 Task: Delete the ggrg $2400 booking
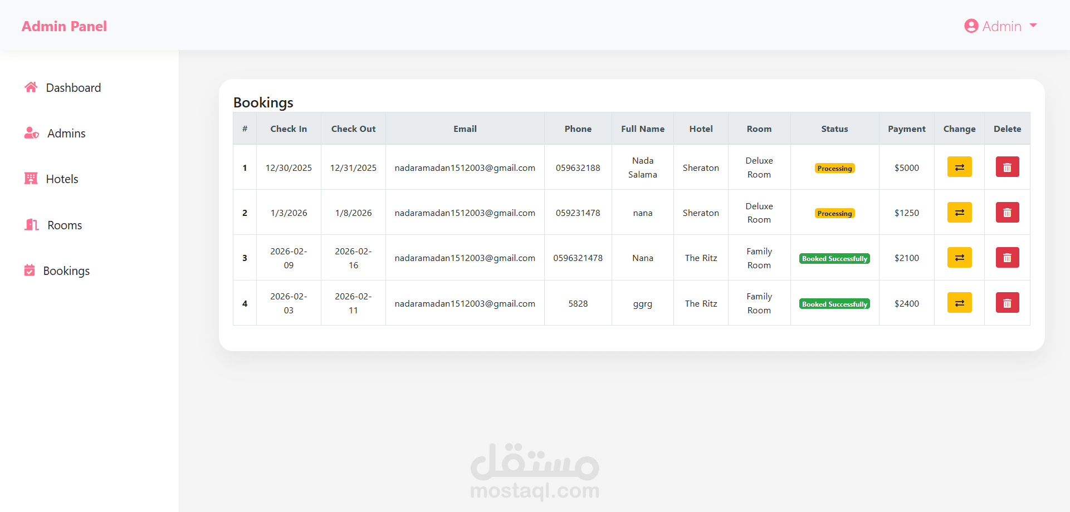coord(1007,303)
